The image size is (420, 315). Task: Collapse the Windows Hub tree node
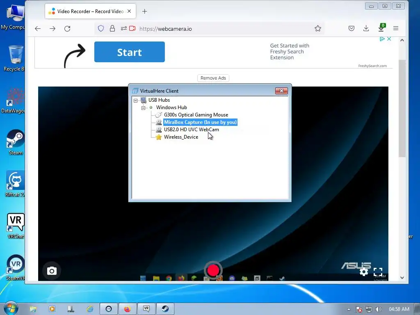click(143, 108)
